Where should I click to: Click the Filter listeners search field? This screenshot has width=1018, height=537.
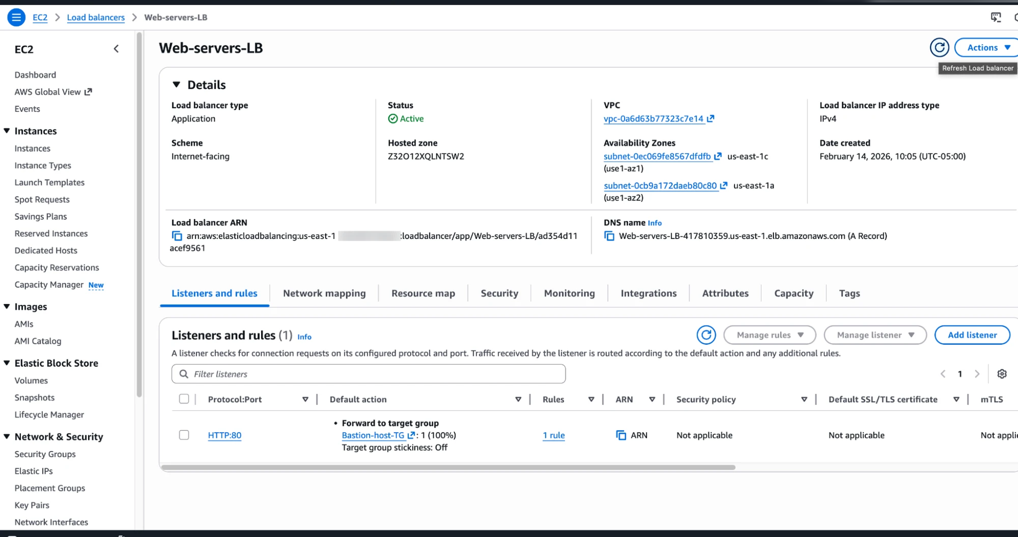tap(368, 374)
